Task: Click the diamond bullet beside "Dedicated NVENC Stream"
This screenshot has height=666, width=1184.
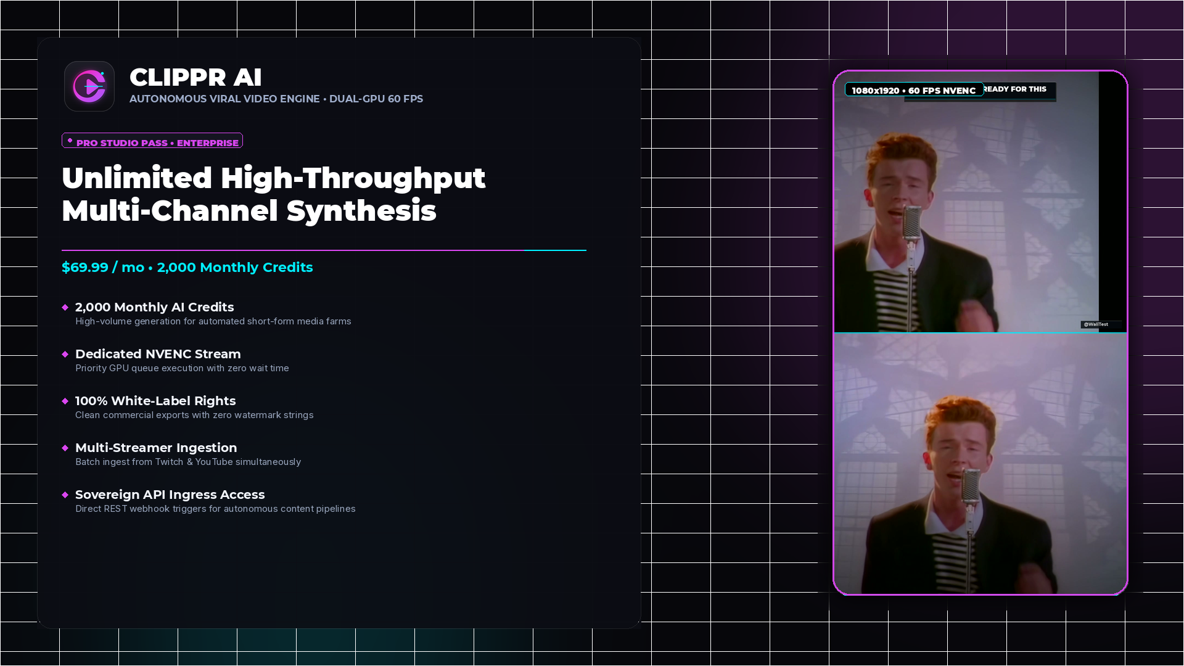Action: click(x=65, y=354)
